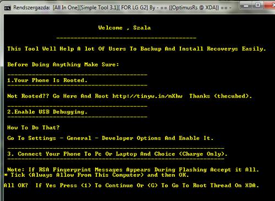Click the cmd icon in the title bar
The height and width of the screenshot is (201, 275).
click(x=8, y=8)
